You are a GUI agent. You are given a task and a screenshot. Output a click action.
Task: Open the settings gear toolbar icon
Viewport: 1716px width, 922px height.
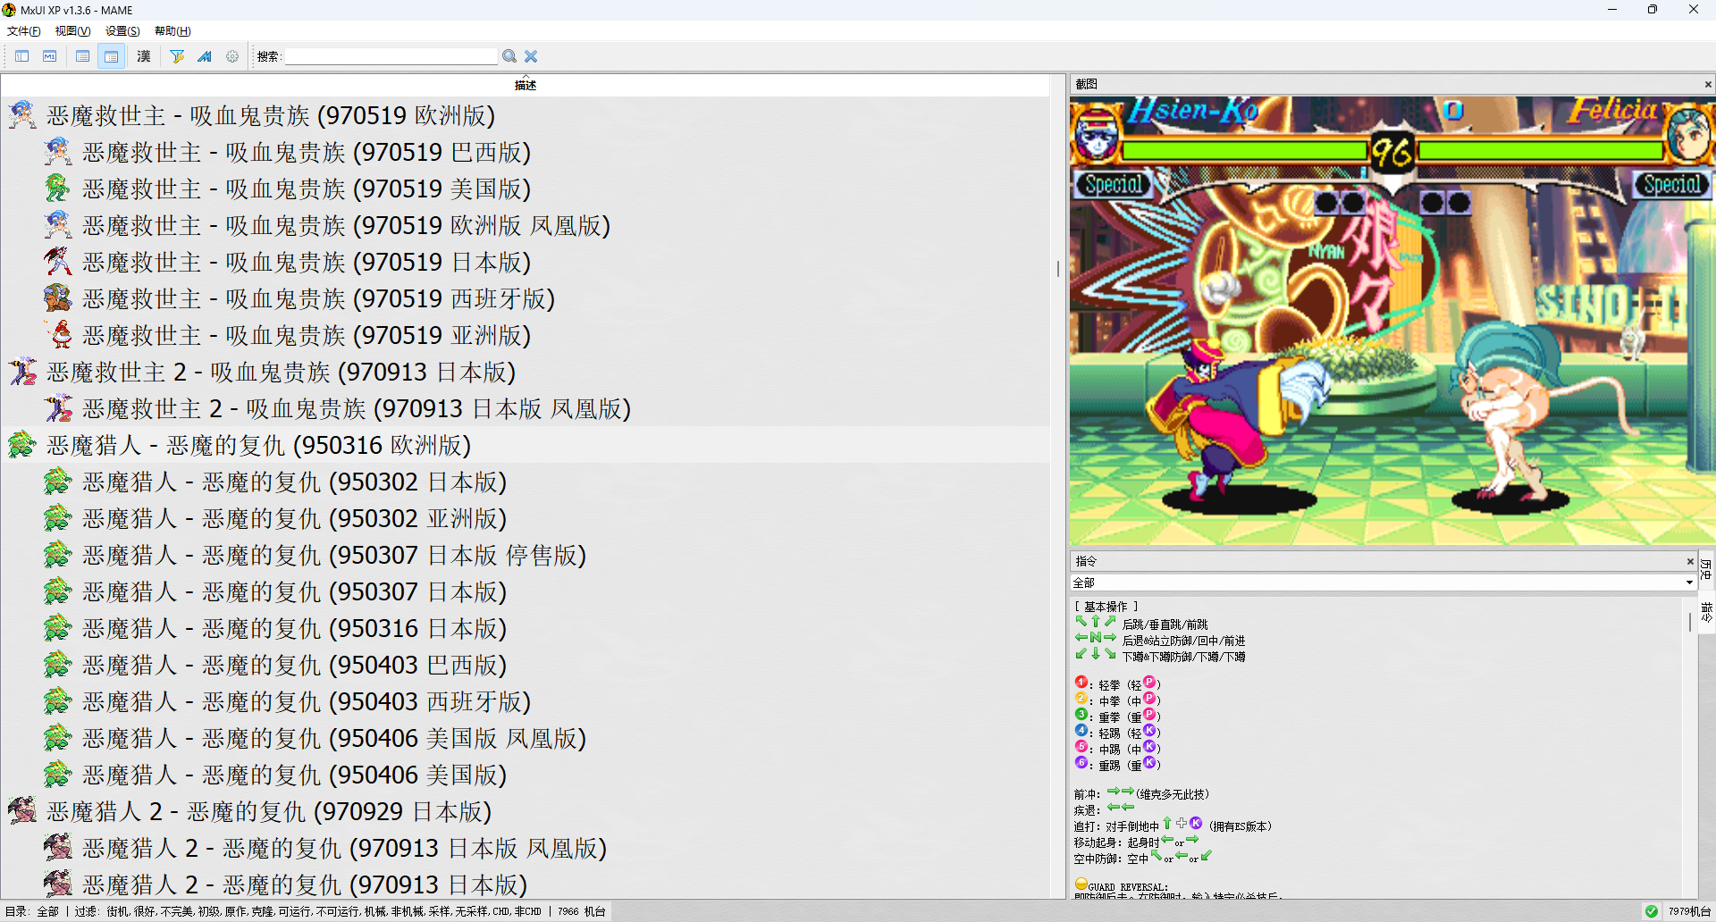pyautogui.click(x=232, y=56)
